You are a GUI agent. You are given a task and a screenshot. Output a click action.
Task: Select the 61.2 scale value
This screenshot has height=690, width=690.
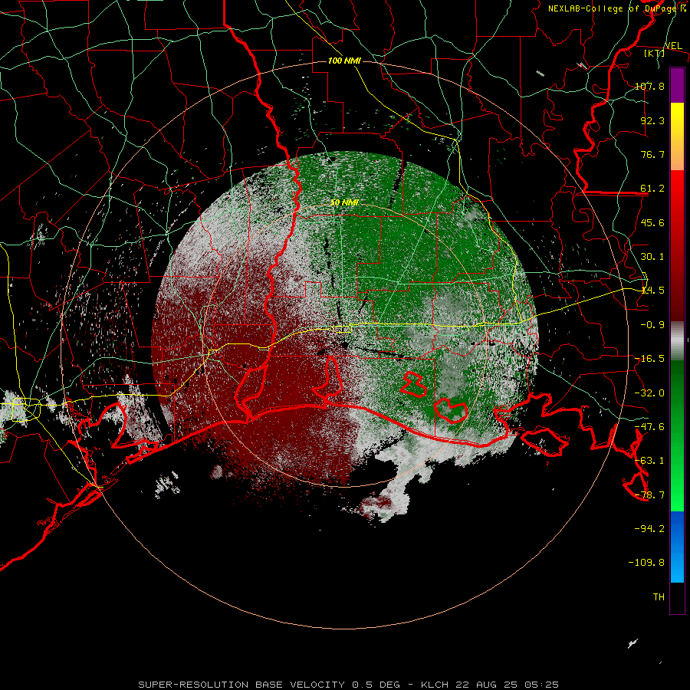[x=652, y=189]
